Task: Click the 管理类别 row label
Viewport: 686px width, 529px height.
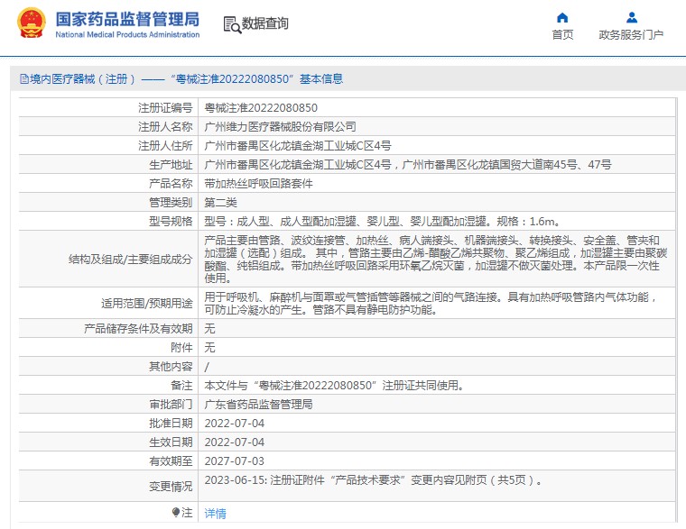Action: (171, 203)
